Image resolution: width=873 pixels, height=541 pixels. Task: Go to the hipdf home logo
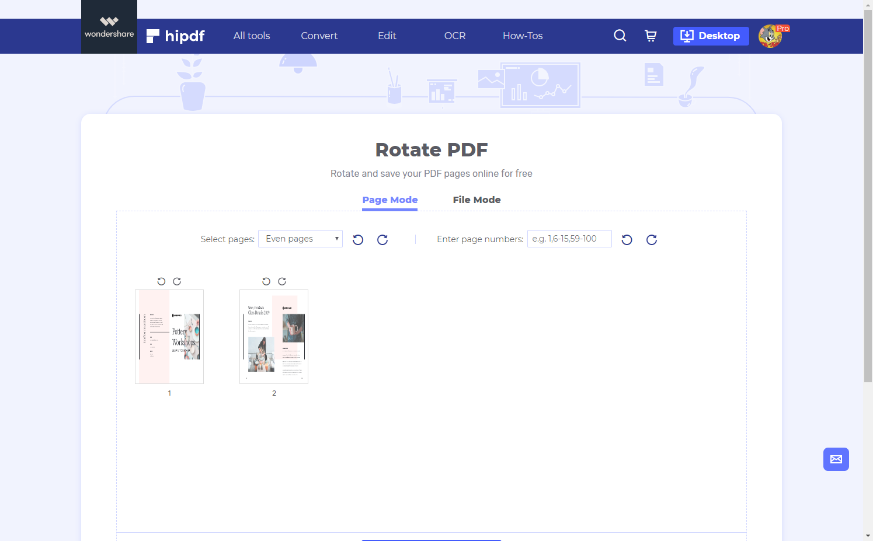pos(175,36)
